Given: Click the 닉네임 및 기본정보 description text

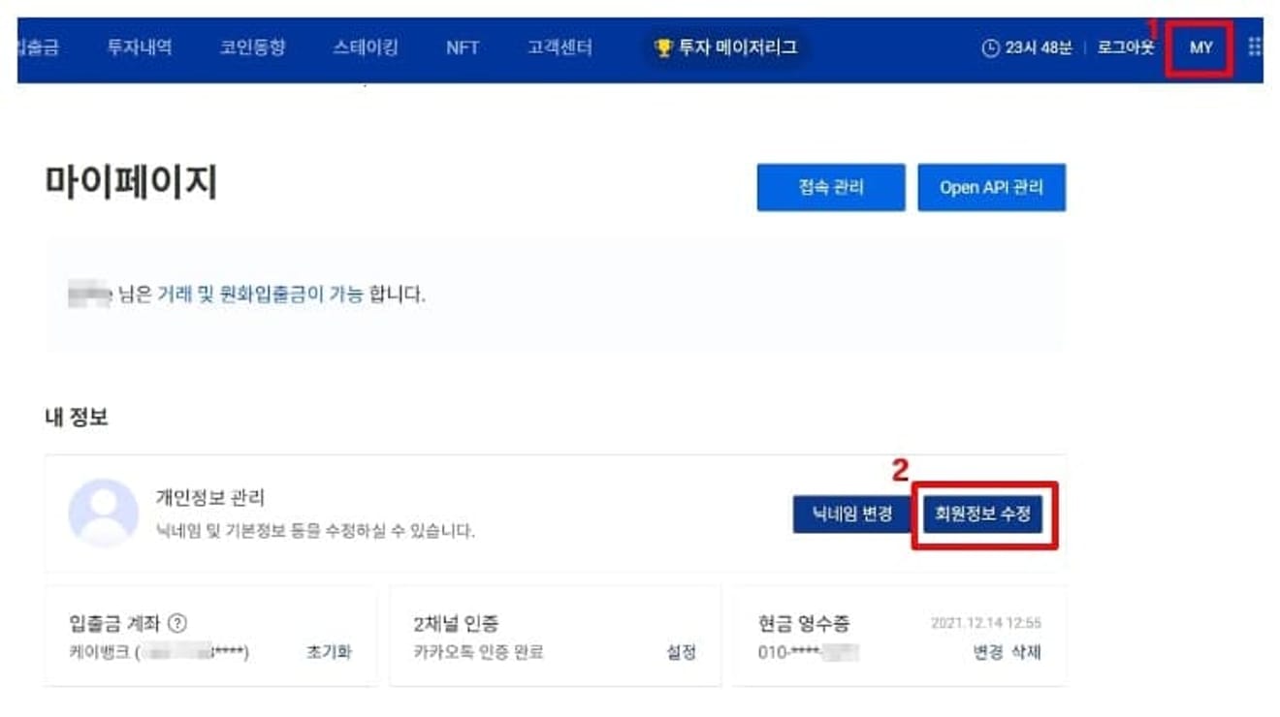Looking at the screenshot, I should tap(315, 531).
